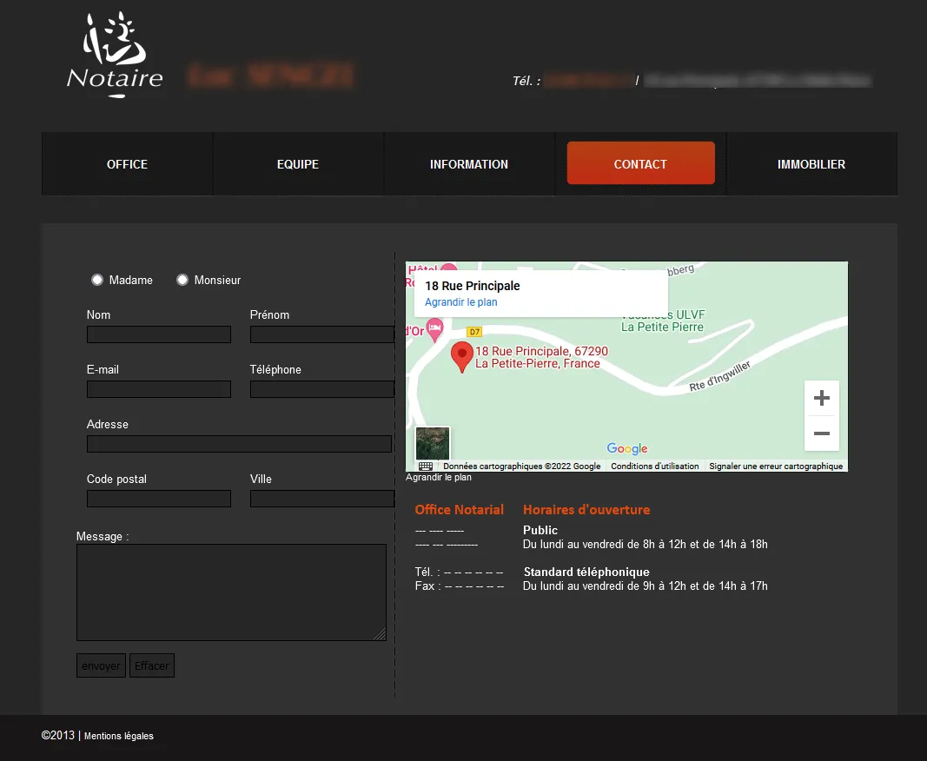Zoom out on the map
The width and height of the screenshot is (927, 761).
point(821,433)
